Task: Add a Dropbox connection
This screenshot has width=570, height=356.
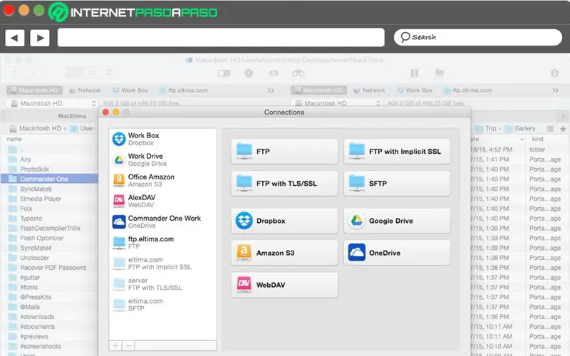Action: [284, 221]
